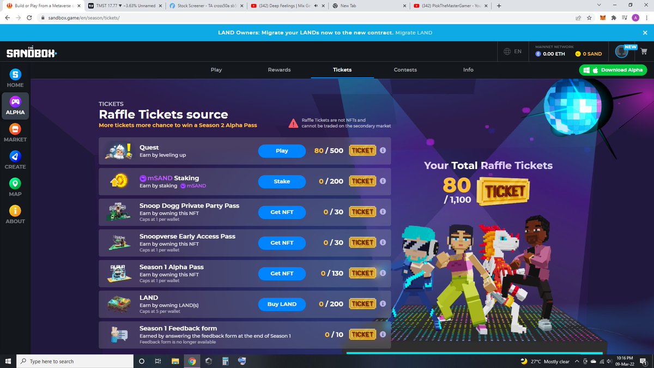Switch to the Play tab
Screen dimensions: 654x368
[216, 70]
